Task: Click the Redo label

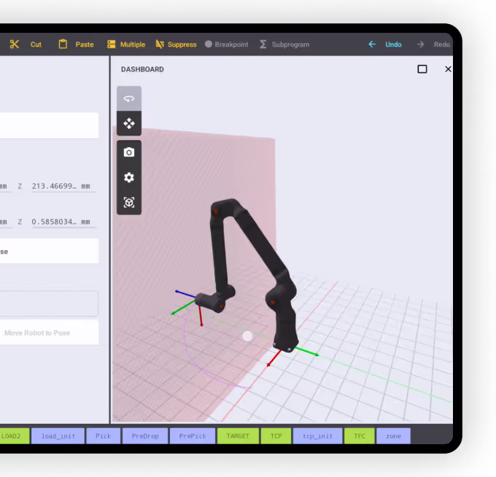Action: coord(441,44)
